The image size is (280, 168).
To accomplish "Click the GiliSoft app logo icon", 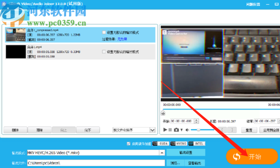I will pyautogui.click(x=4, y=4).
